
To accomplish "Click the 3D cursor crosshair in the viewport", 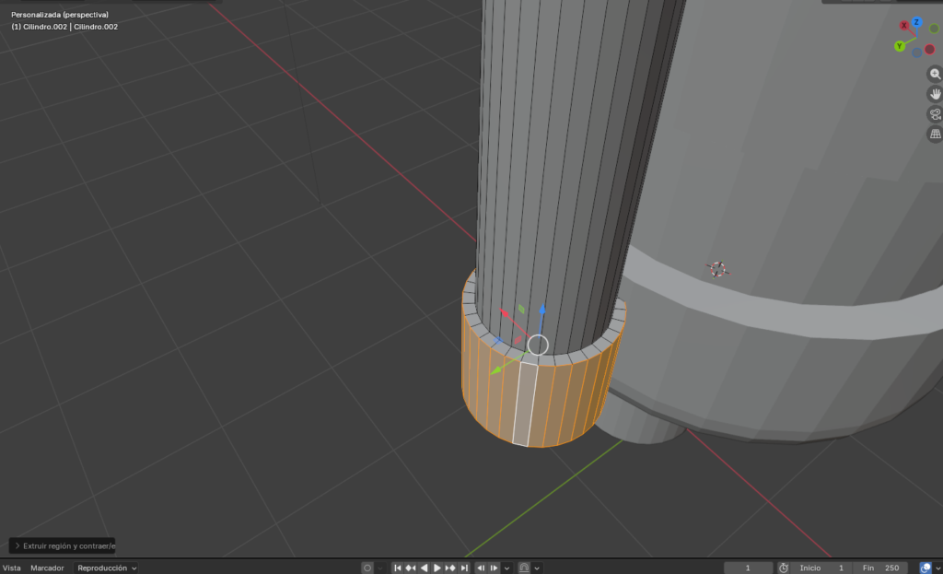I will [716, 270].
